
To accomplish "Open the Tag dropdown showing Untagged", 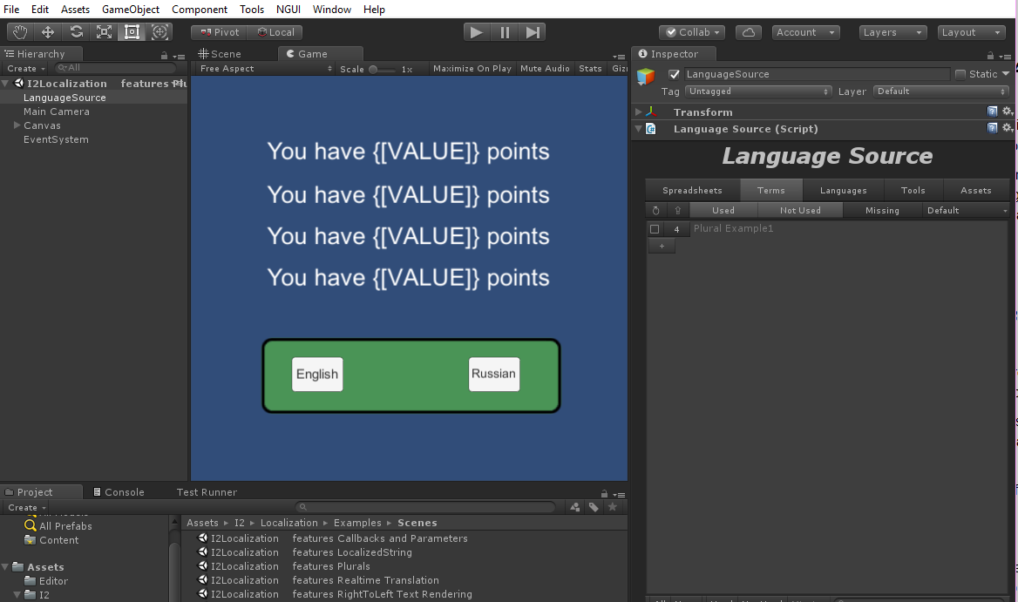I will click(x=757, y=91).
